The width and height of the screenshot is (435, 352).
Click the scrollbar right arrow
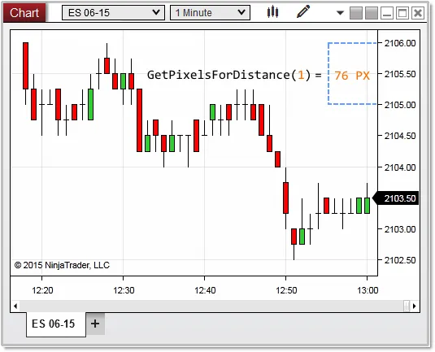415,306
